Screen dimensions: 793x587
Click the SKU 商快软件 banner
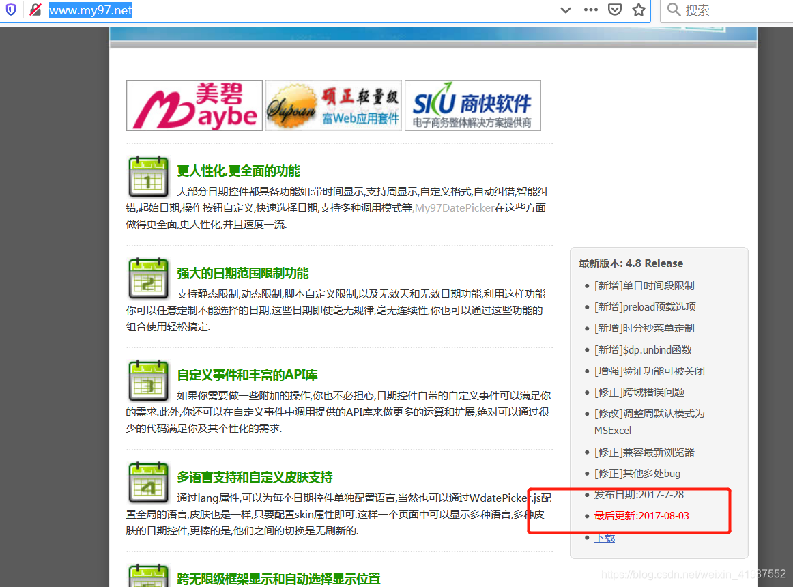472,105
